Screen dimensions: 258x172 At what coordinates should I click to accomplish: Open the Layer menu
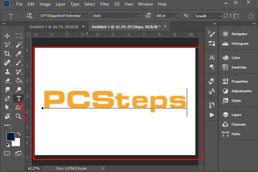click(61, 4)
